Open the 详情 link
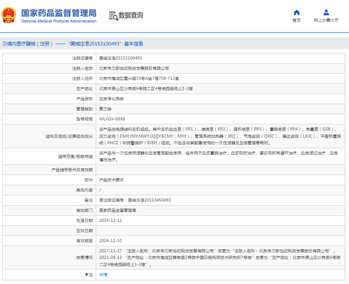 coord(103,274)
